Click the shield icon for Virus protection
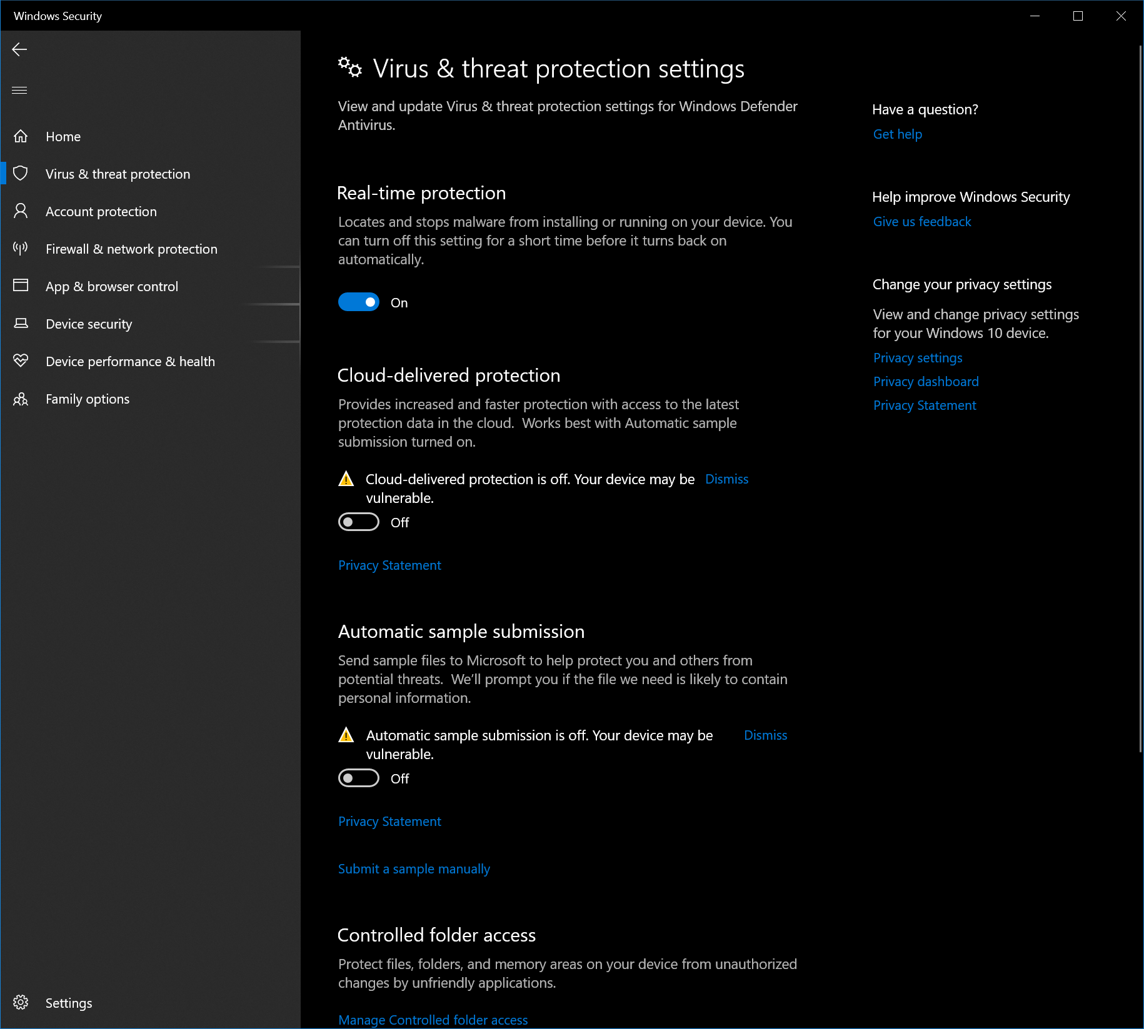1144x1029 pixels. point(21,174)
